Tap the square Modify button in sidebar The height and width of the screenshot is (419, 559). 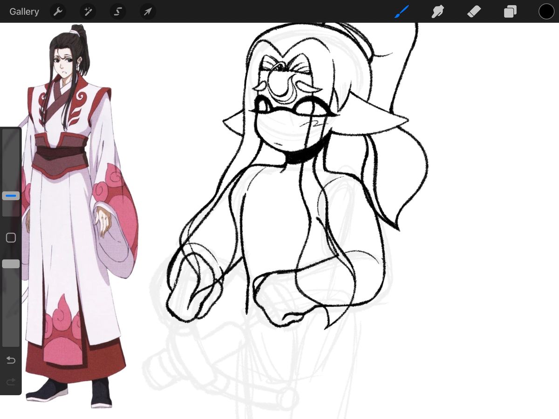pos(11,238)
